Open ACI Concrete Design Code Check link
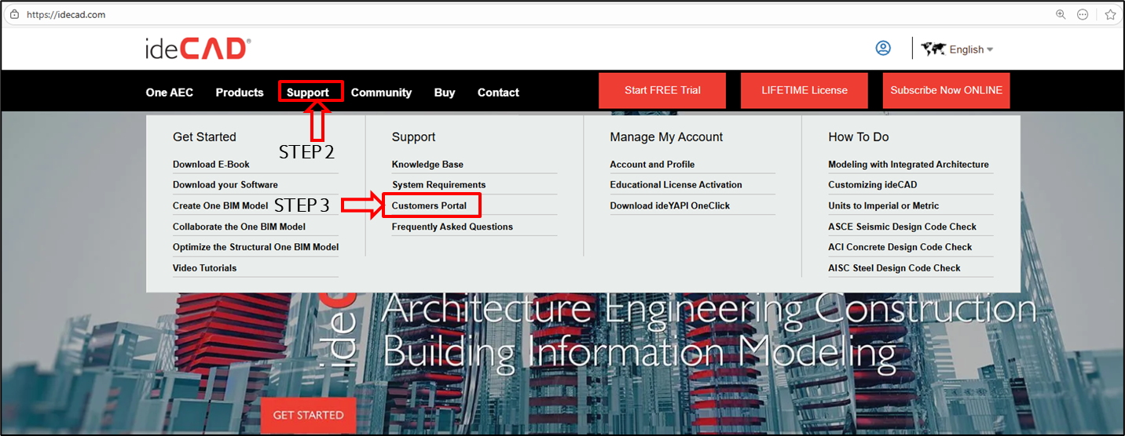 pos(900,247)
